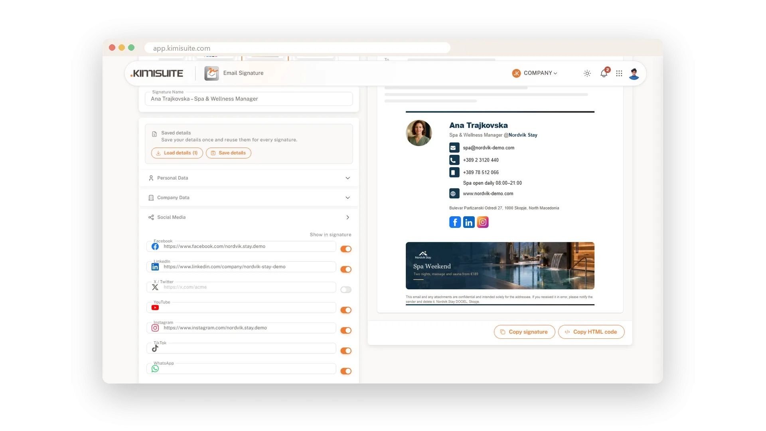Click the TikTok logo beside the field
Screen dimensions: 766x431
[x=155, y=348]
